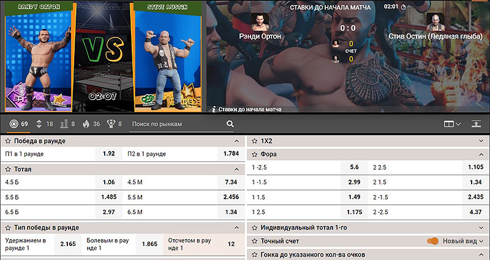Mark the 1X2 market star as favorite
This screenshot has height=260, width=490.
coord(254,141)
